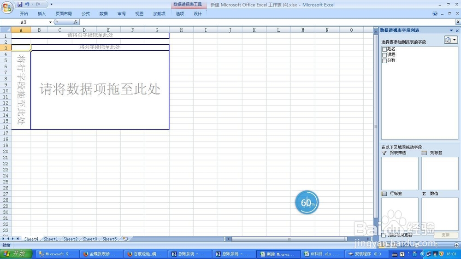Open the 加载项 ribbon tab
The height and width of the screenshot is (259, 461).
coord(159,14)
